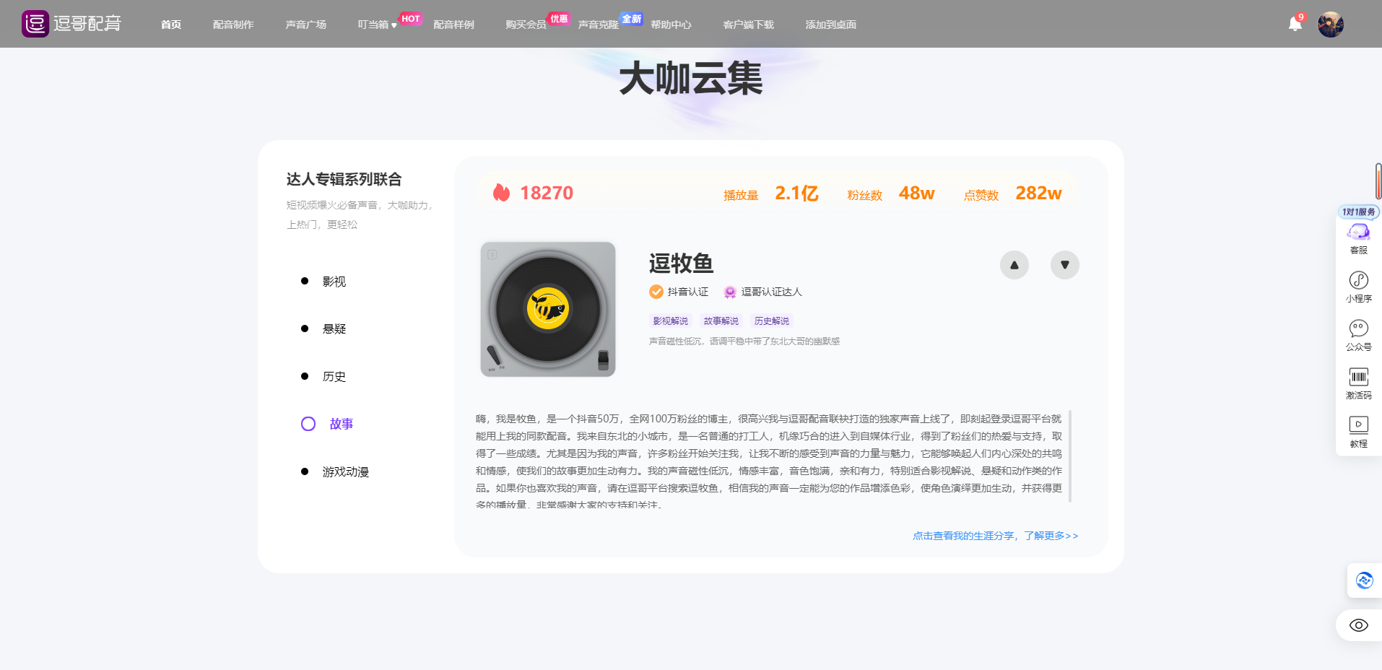The height and width of the screenshot is (670, 1382).
Task: Click the 公众号 official account icon
Action: [1358, 329]
